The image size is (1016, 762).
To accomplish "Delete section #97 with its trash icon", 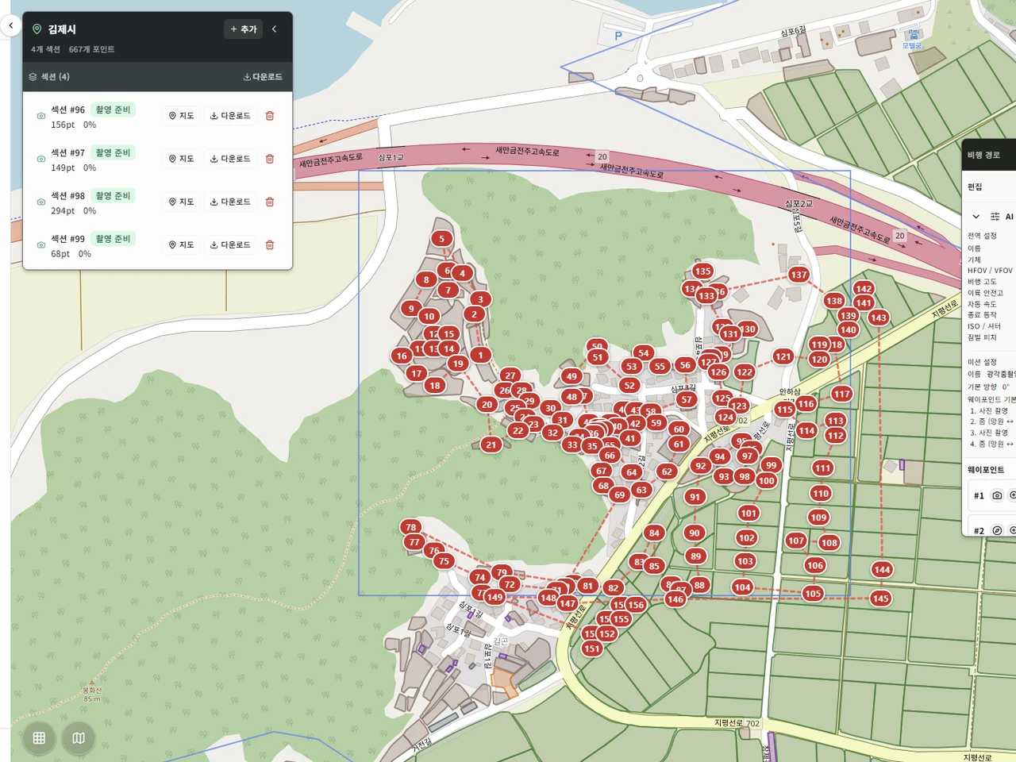I will [270, 159].
